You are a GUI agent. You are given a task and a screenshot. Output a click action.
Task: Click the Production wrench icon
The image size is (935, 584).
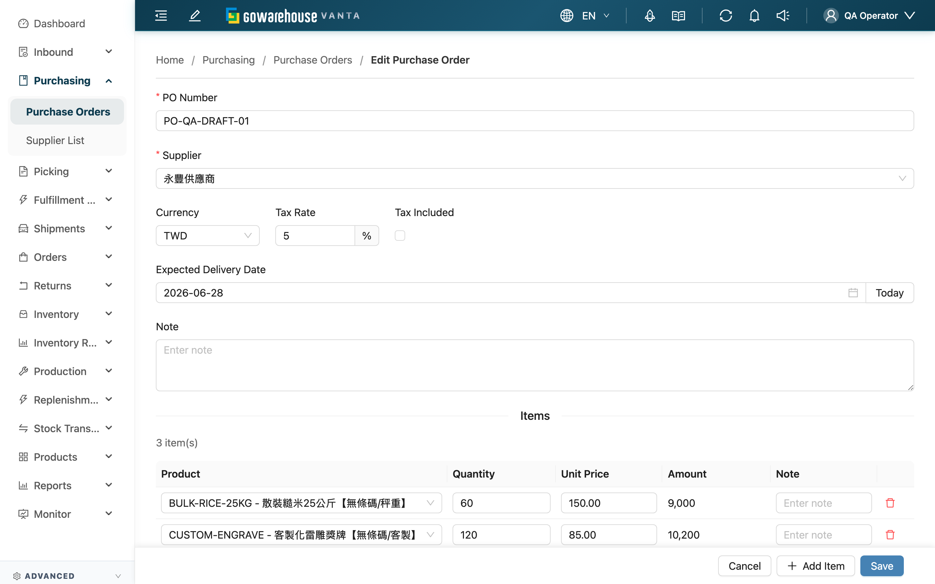click(23, 371)
